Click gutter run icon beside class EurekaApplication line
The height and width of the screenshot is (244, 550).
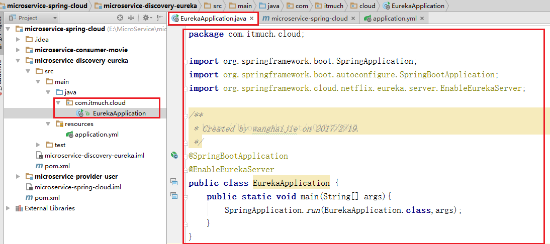pos(173,182)
